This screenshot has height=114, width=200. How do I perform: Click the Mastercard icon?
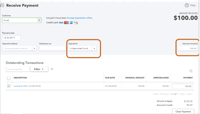click(66, 23)
